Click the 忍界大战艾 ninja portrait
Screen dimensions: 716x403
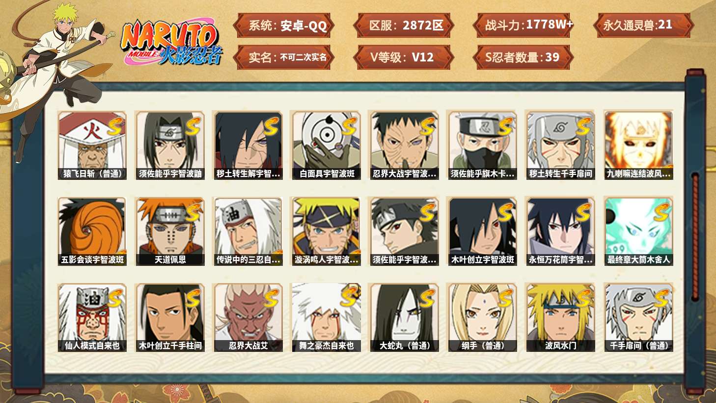click(x=248, y=317)
